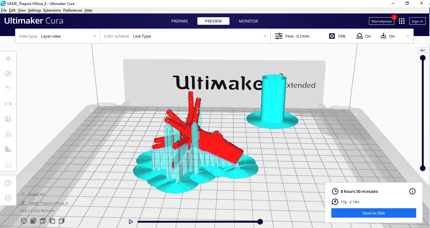Play the layer simulation
The height and width of the screenshot is (228, 430).
tap(131, 222)
